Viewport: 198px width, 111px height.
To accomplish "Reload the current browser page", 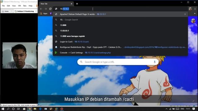I will coord(50,9).
